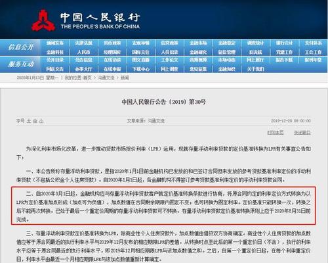Open the 信贷政策 menu item

click(169, 43)
